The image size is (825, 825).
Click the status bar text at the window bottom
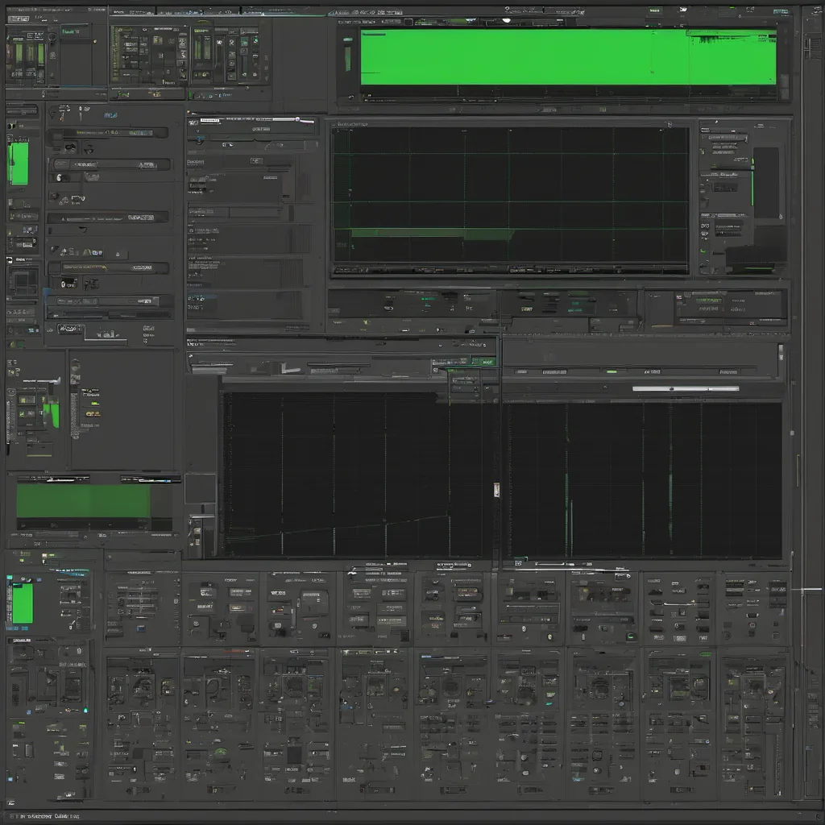pyautogui.click(x=48, y=816)
